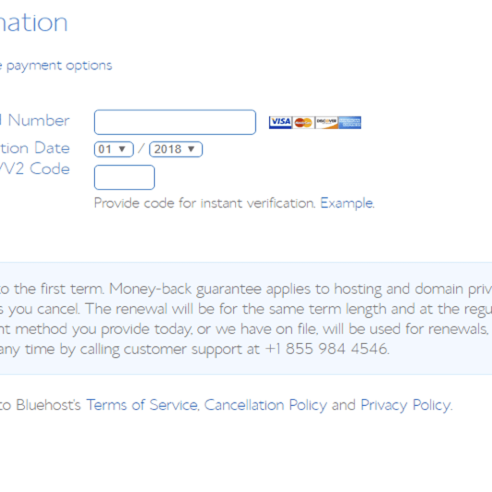Viewport: 492px width, 492px height.
Task: Open Bluehost's Terms of Service link
Action: [x=142, y=405]
